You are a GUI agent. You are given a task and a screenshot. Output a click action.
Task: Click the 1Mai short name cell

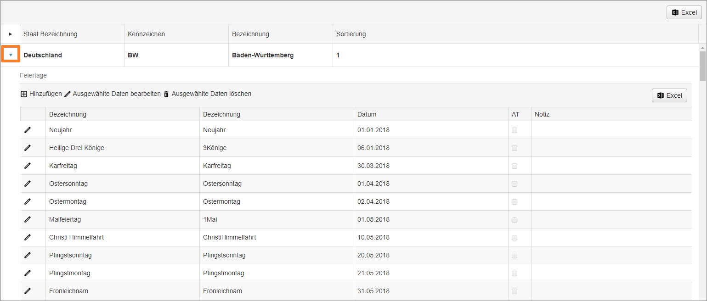pos(277,220)
